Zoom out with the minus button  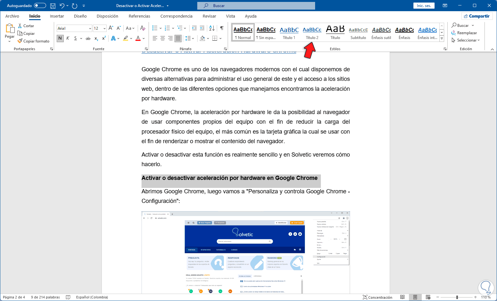pyautogui.click(x=438, y=297)
